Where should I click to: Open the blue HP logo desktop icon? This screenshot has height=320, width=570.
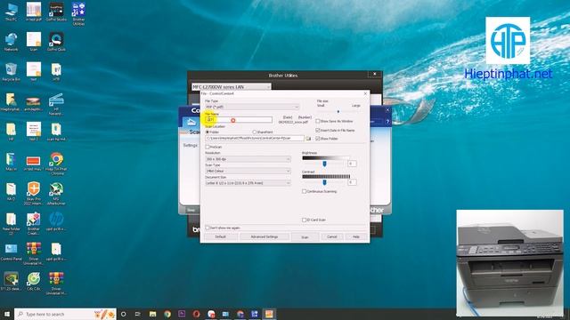(56, 221)
